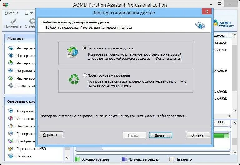Click the create bootable media icon
Screen dimensions: 240x165
11,85
